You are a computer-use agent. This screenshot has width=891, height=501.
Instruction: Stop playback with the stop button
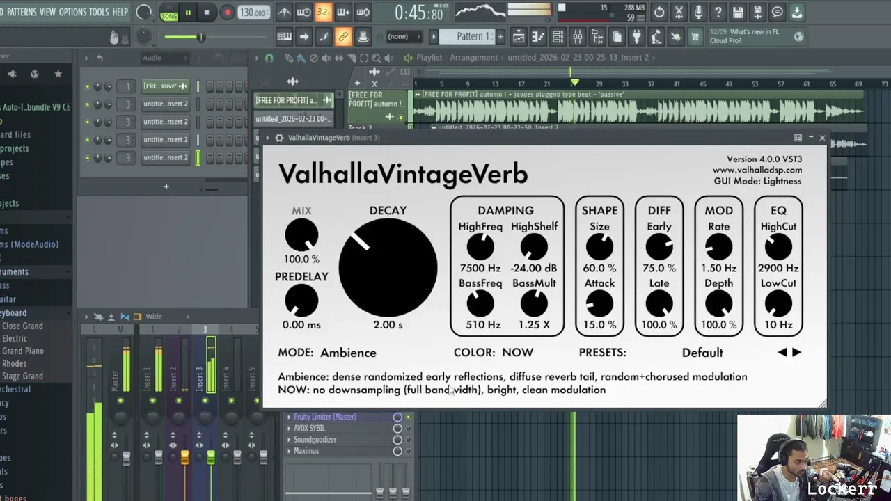pyautogui.click(x=207, y=12)
